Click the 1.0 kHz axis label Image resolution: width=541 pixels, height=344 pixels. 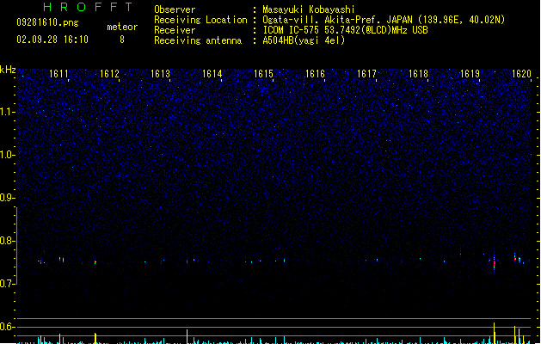coord(7,155)
